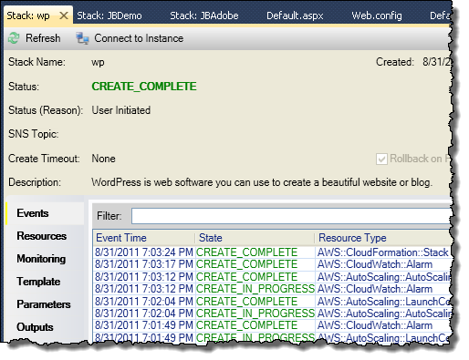The height and width of the screenshot is (360, 469).
Task: Open the Web.config tab
Action: click(x=377, y=15)
